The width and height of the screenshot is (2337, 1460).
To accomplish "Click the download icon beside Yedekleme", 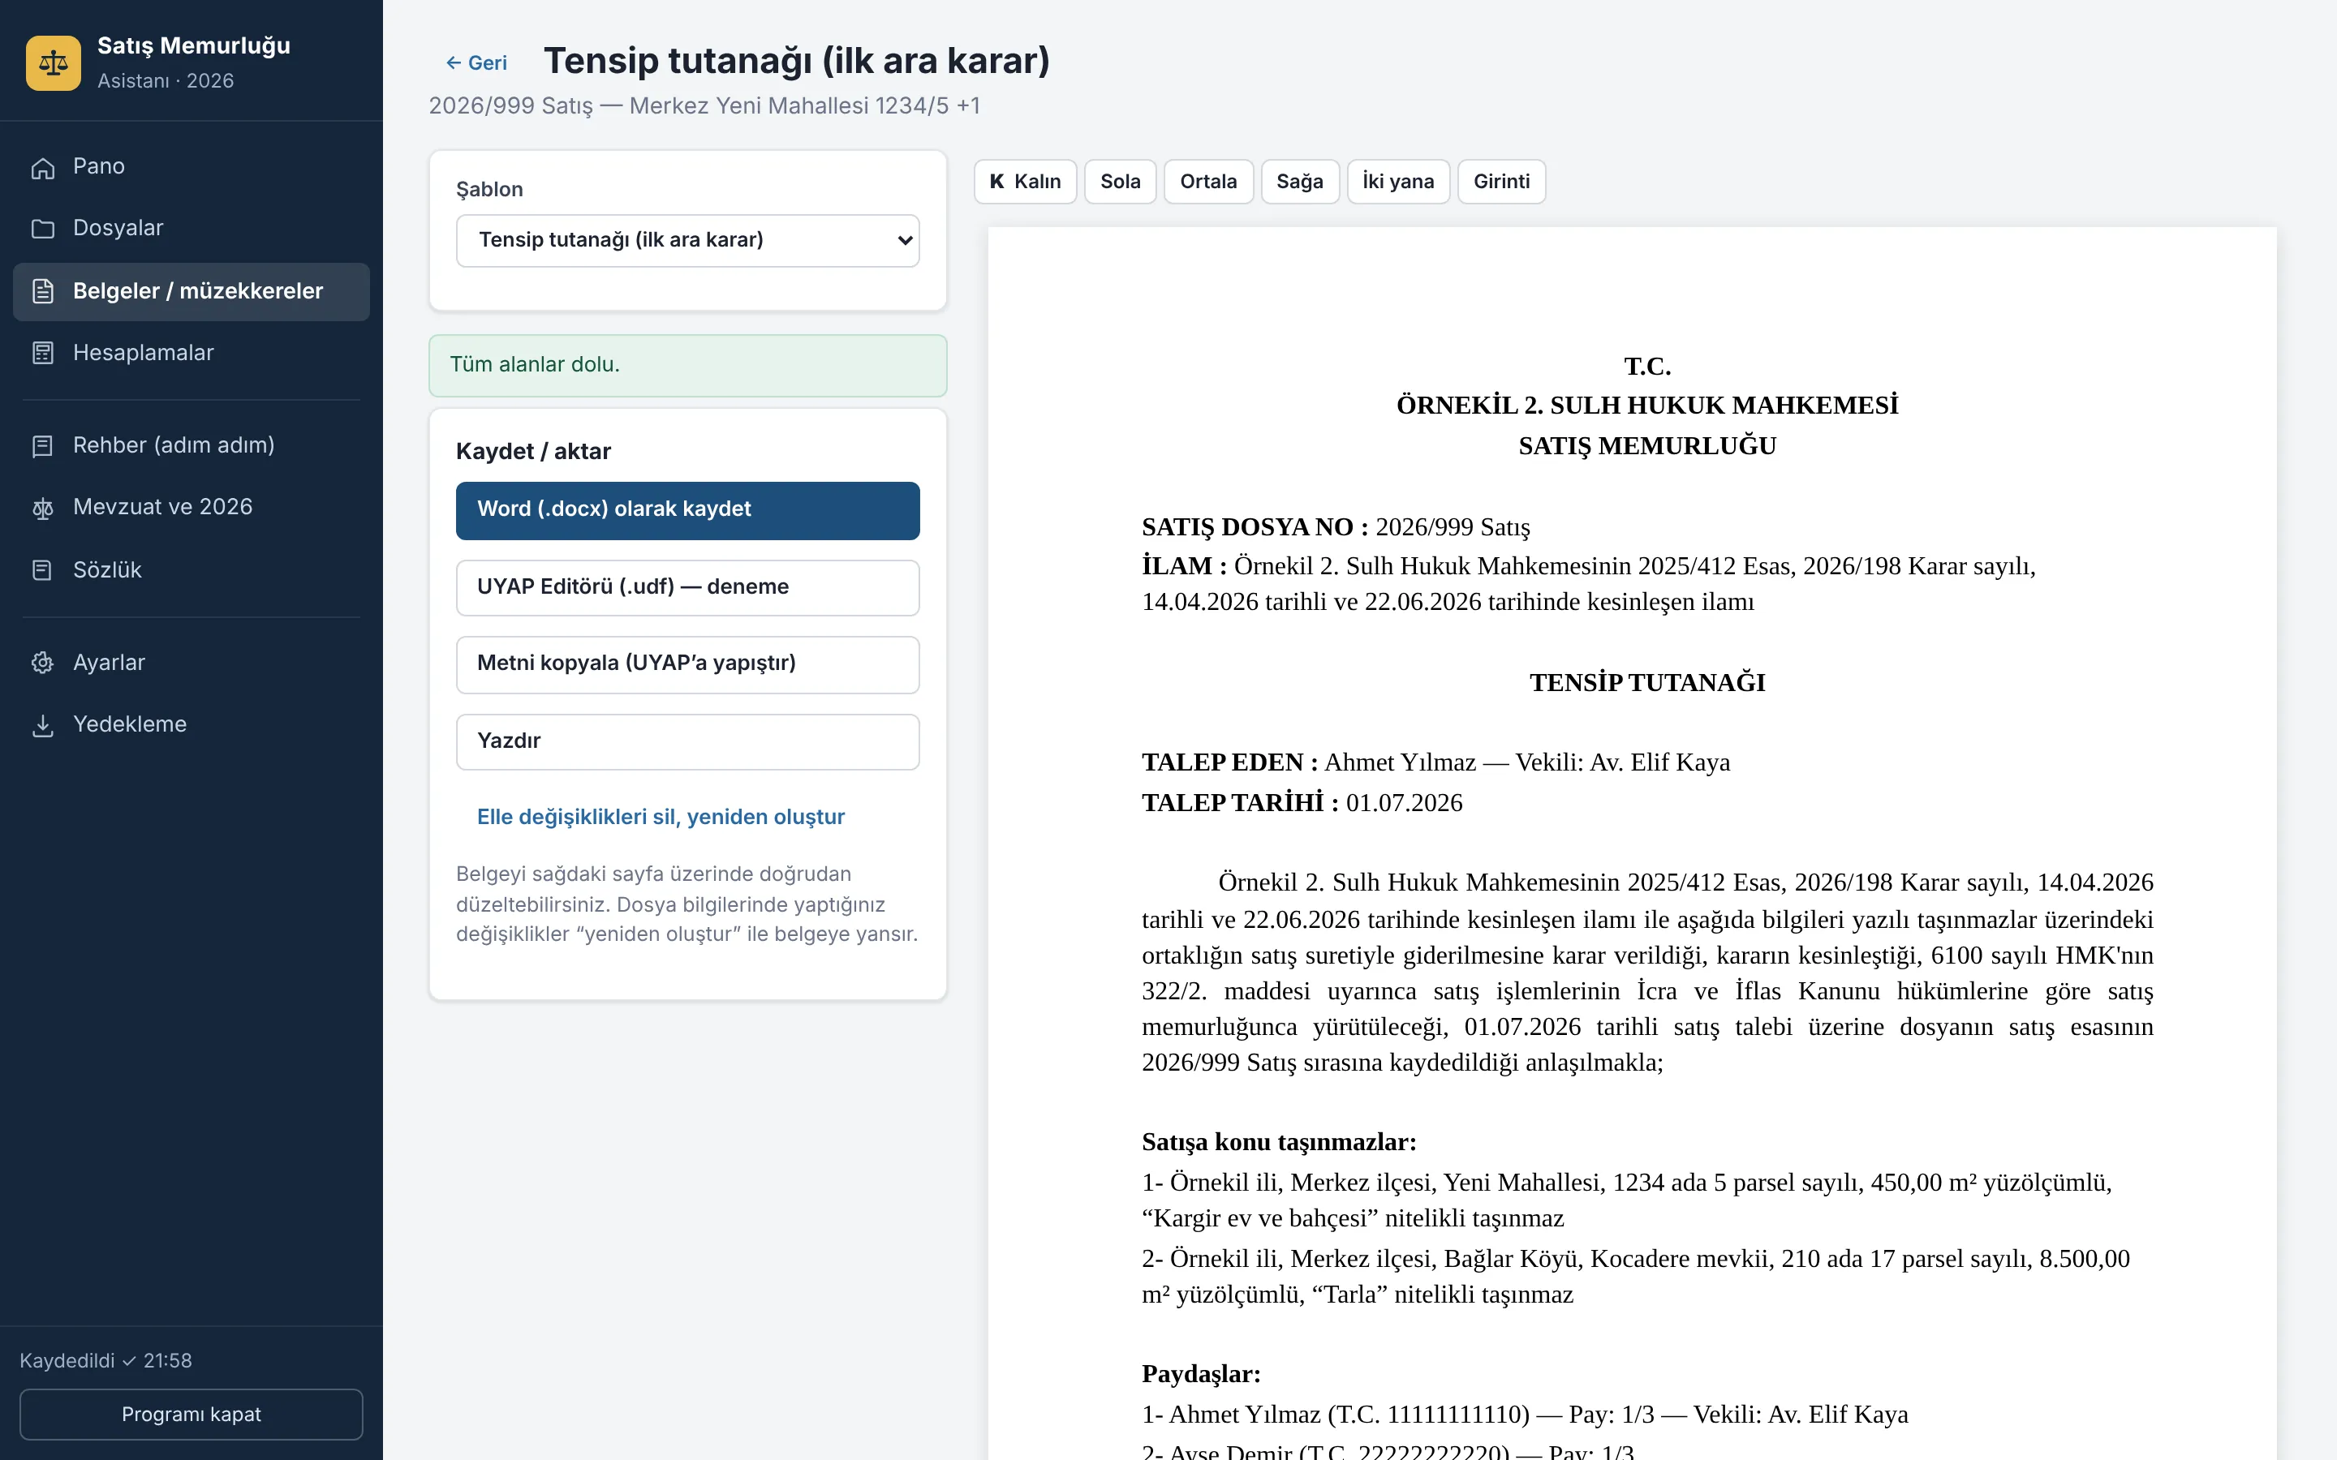I will click(42, 725).
